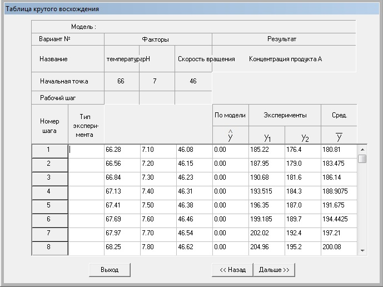Click the rotation speed cell 46.08

point(195,151)
